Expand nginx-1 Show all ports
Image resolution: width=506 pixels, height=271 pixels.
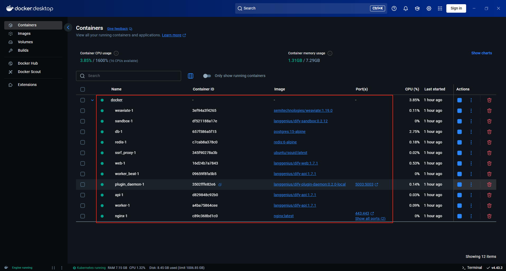[370, 219]
